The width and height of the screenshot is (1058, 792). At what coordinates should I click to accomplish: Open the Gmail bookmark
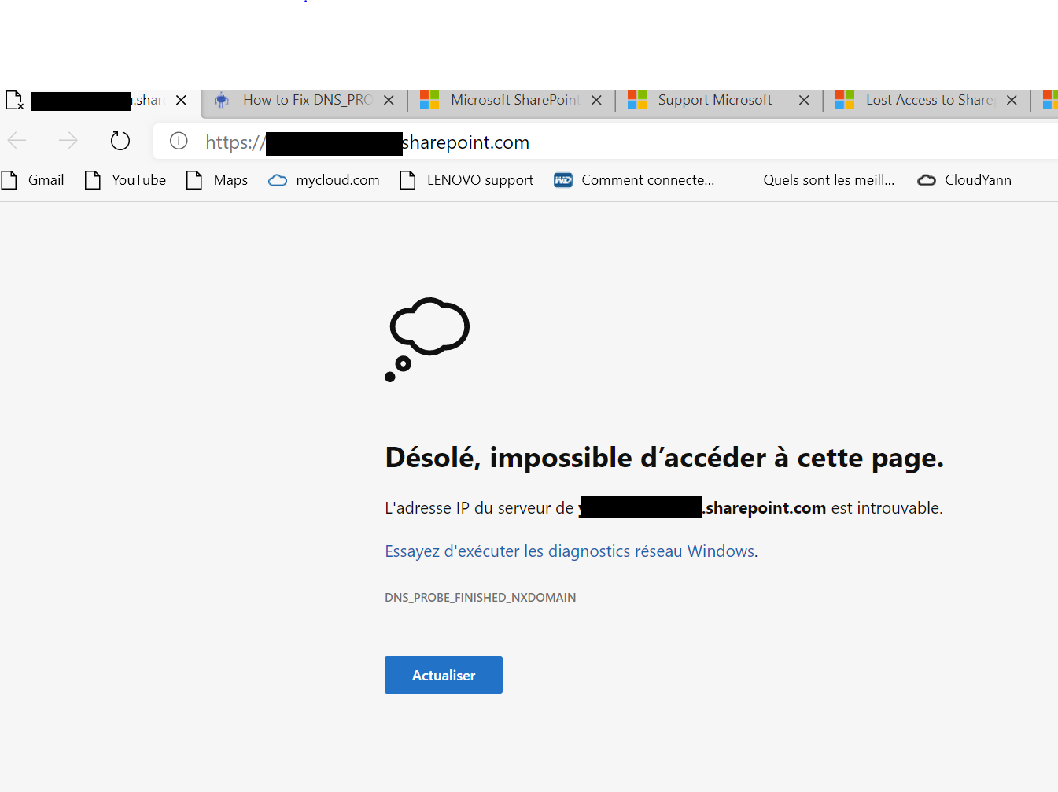pos(33,180)
